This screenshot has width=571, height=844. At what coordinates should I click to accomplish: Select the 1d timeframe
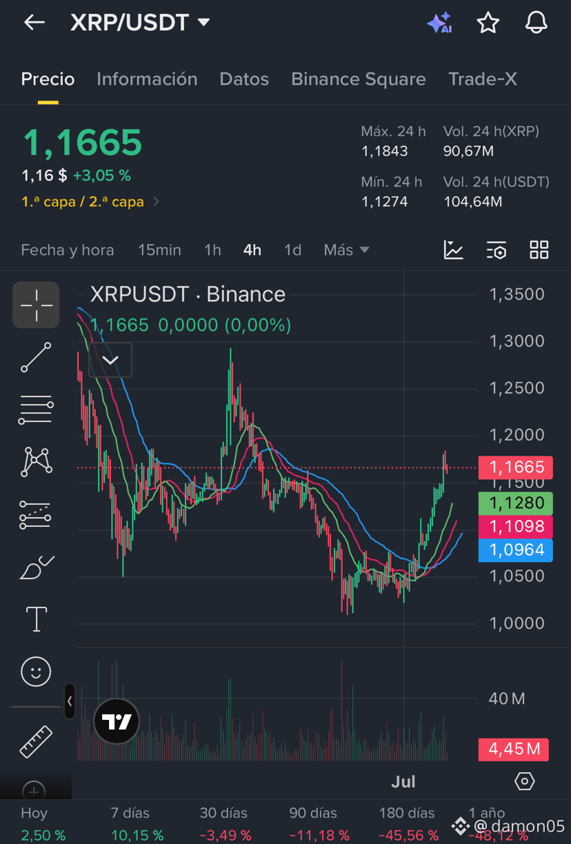click(x=293, y=250)
